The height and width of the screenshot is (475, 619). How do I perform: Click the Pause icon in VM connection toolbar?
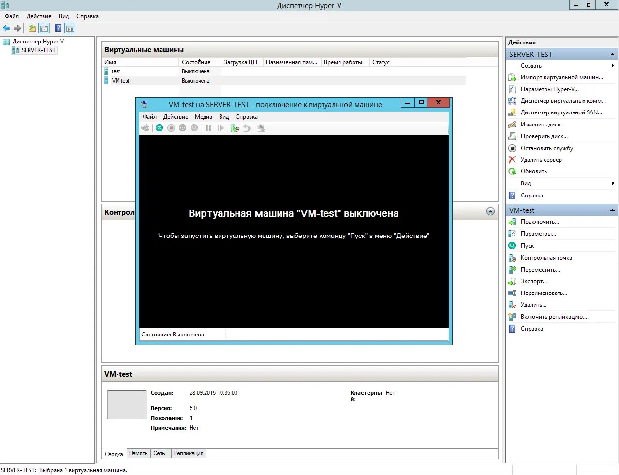(x=209, y=128)
